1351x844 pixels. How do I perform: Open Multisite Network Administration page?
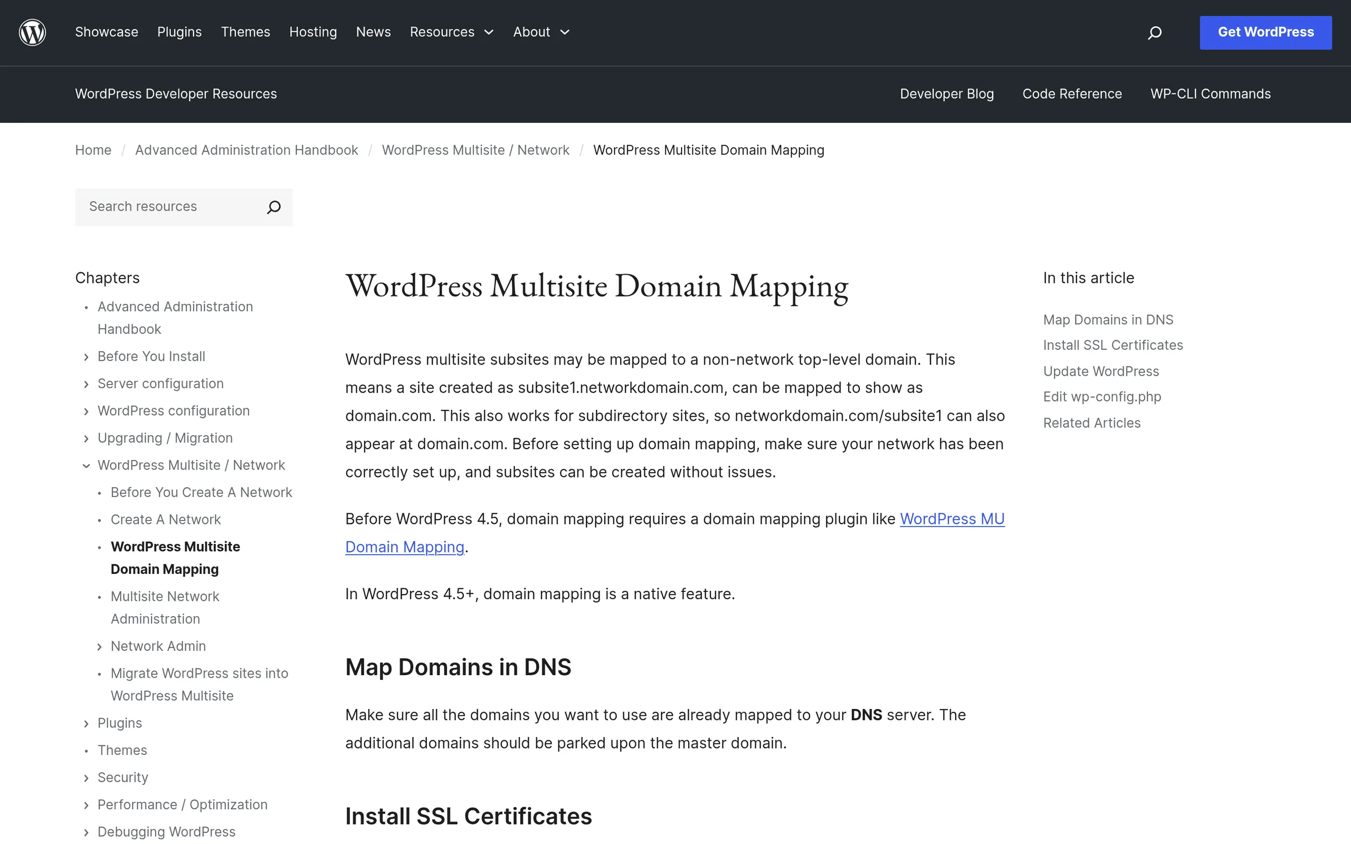tap(165, 607)
